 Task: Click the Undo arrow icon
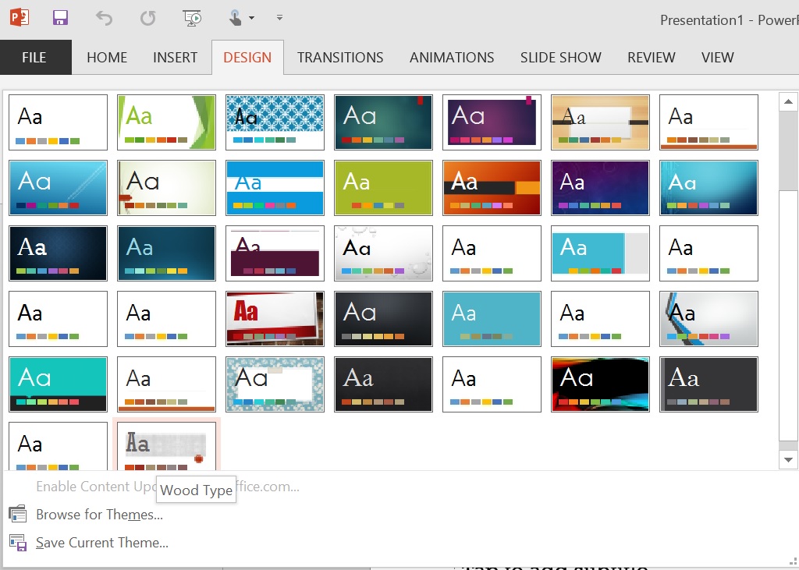(104, 19)
